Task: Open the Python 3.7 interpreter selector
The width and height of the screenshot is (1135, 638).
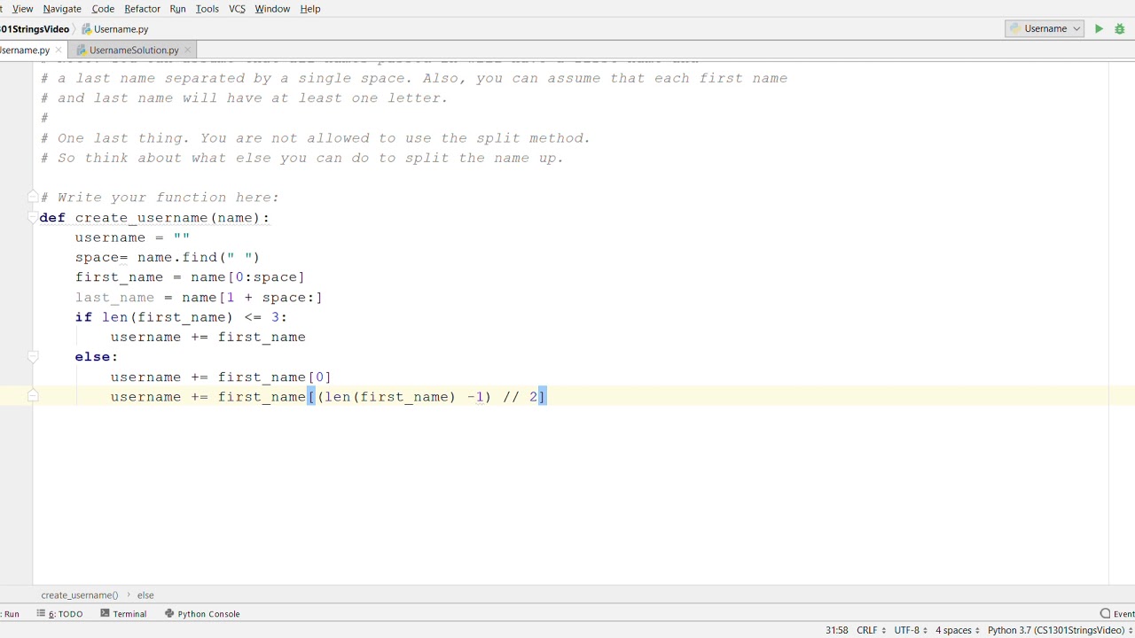Action: (x=1060, y=630)
